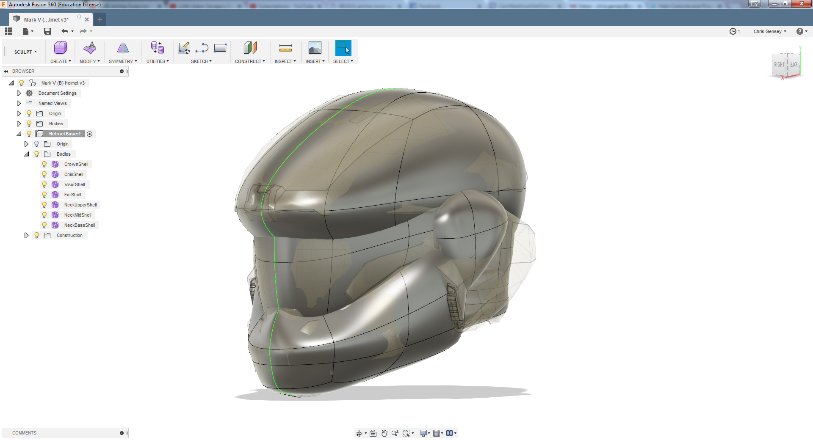This screenshot has height=440, width=813.
Task: Open the Inspect measure tool
Action: click(285, 48)
